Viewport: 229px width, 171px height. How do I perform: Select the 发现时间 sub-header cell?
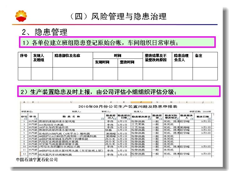click(x=105, y=63)
